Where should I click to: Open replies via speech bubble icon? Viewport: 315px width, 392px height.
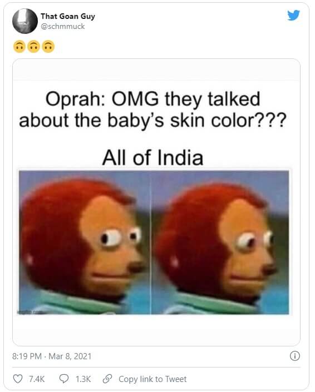point(64,379)
